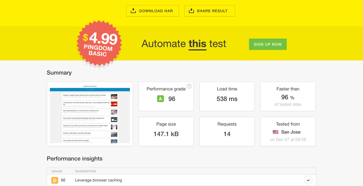Screen dimensions: 363x186
Task: Click the Download HAR button
Action: pyautogui.click(x=153, y=11)
